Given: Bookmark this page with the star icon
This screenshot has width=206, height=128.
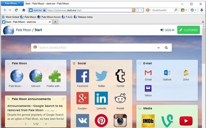Looking at the screenshot, I should [137, 10].
